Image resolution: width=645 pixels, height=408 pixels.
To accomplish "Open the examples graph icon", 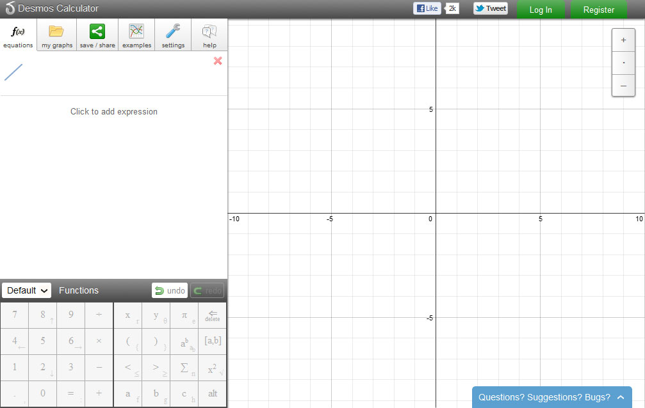I will [x=136, y=31].
